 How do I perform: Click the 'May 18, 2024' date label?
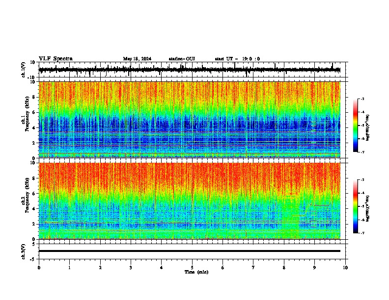coord(137,59)
